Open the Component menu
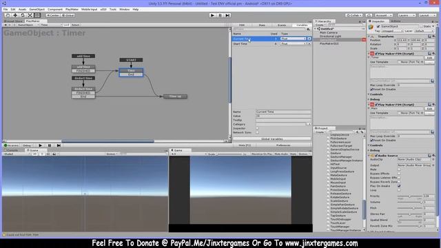Image resolution: width=441 pixels, height=248 pixels. 55,9
